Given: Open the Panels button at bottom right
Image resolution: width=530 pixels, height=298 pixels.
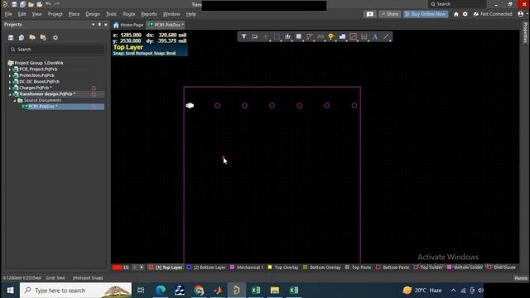Looking at the screenshot, I should click(521, 278).
